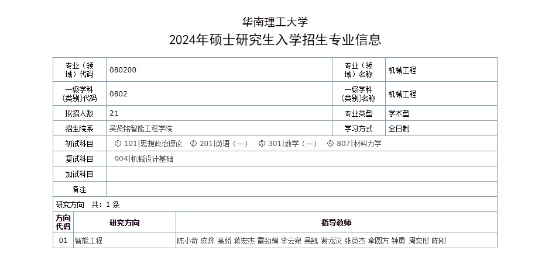Screen dimensions: 559x271
Task: Click advisor name 谢龙汉
Action: click(331, 241)
